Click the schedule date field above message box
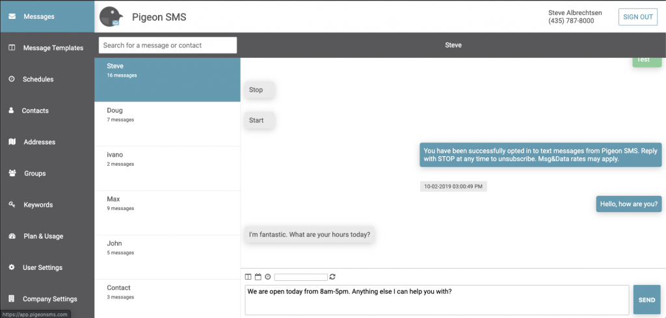Image resolution: width=666 pixels, height=318 pixels. (x=300, y=277)
